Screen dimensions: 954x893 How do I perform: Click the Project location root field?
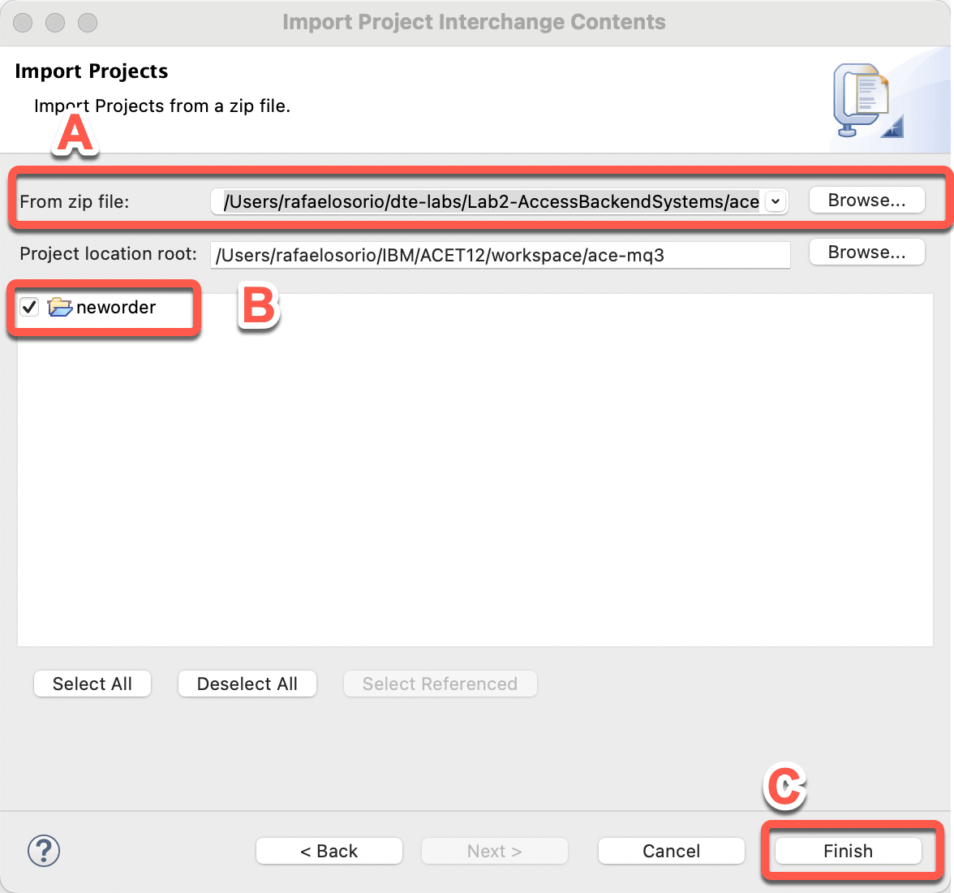499,255
